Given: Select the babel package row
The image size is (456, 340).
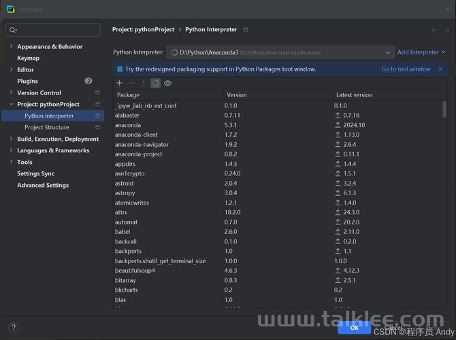Looking at the screenshot, I should (x=278, y=232).
